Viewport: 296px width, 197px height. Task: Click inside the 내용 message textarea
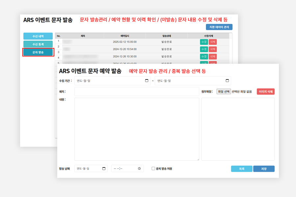coord(136,129)
